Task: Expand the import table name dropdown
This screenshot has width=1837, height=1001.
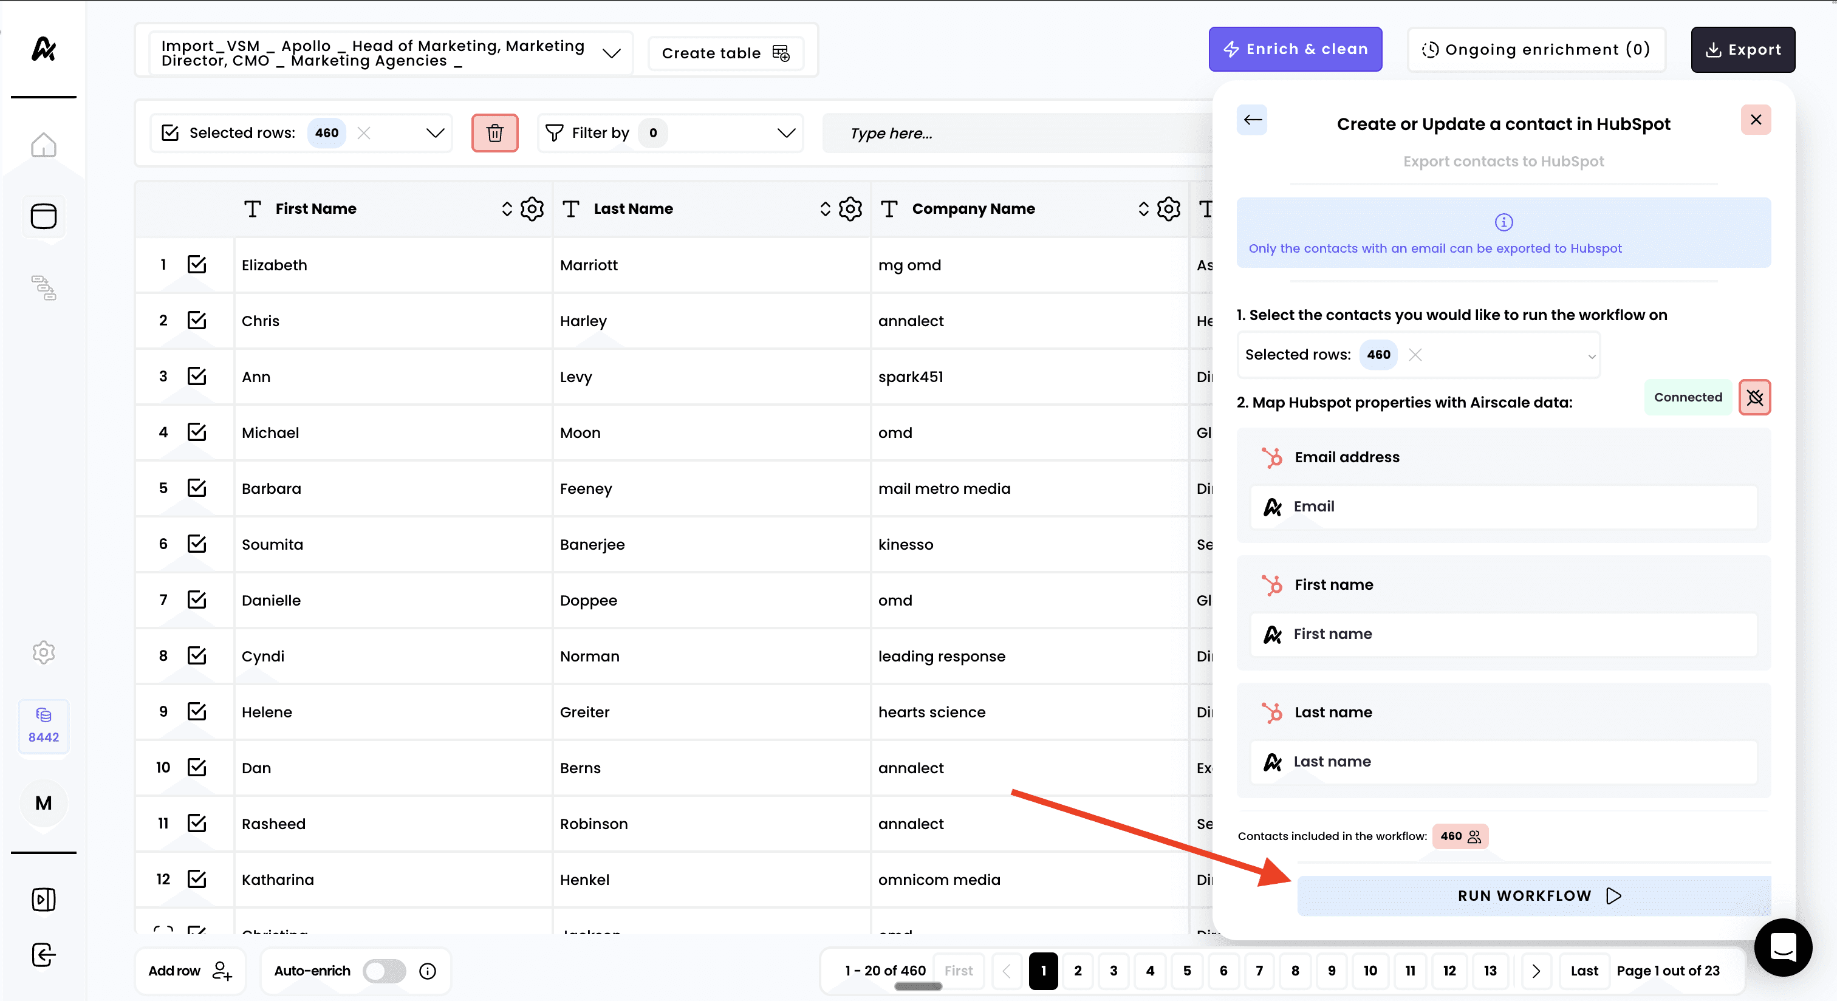Action: pos(611,53)
